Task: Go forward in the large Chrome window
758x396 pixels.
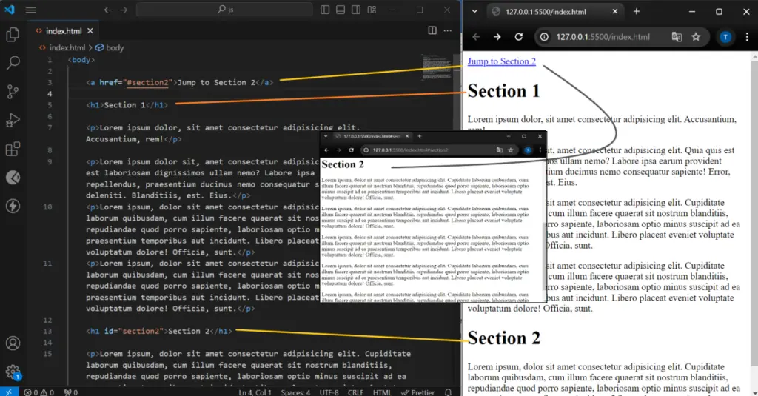Action: [497, 37]
